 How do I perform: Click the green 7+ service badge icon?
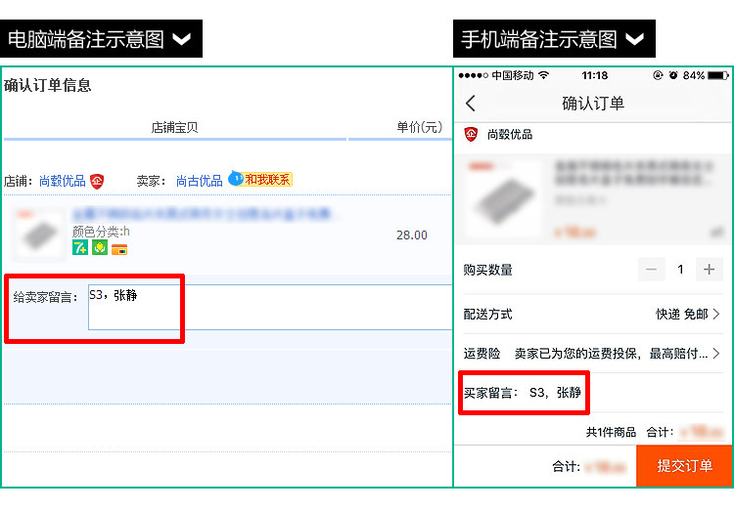coord(80,248)
